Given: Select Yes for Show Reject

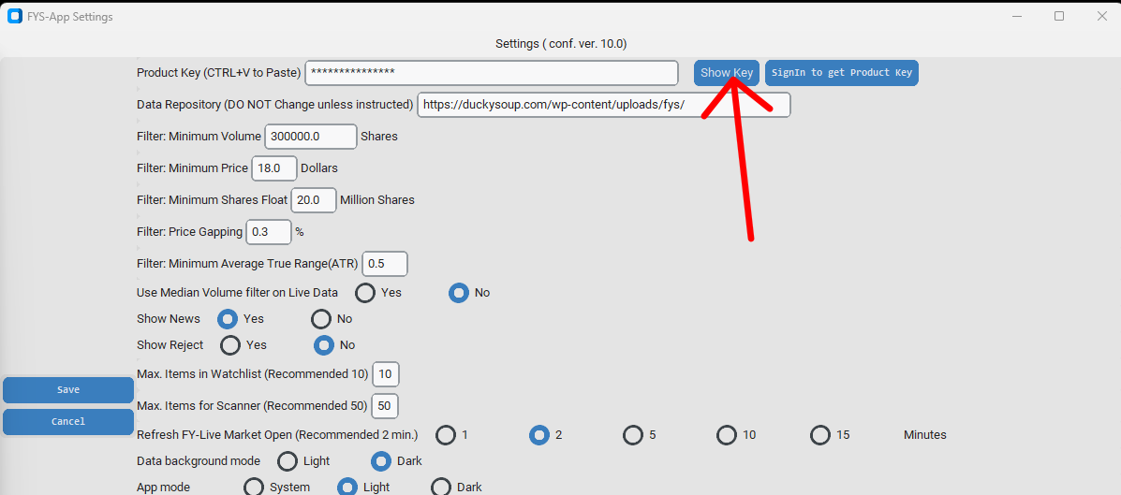Looking at the screenshot, I should click(x=230, y=345).
